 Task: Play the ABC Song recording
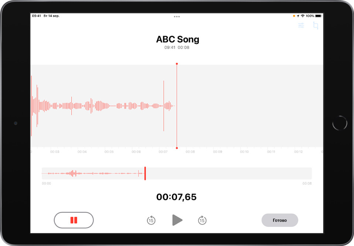[177, 220]
